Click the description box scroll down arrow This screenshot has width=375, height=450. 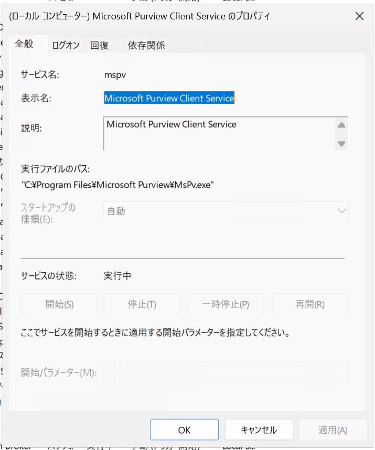(x=341, y=143)
